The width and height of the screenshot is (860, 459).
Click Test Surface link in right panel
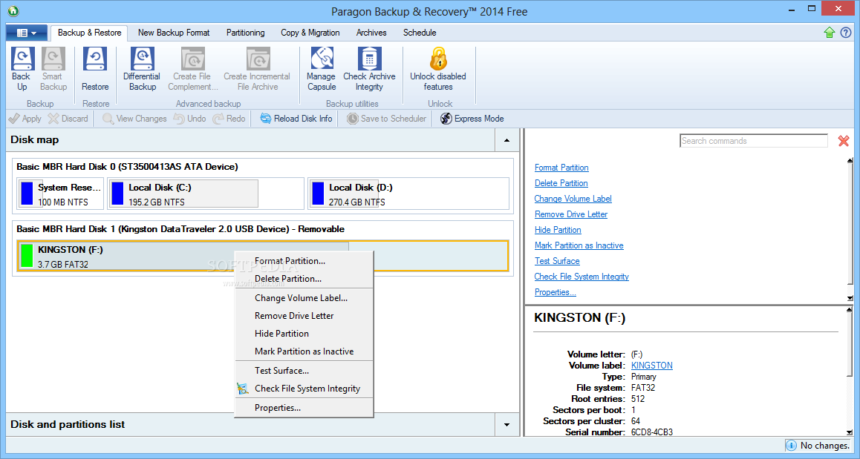[x=557, y=261]
